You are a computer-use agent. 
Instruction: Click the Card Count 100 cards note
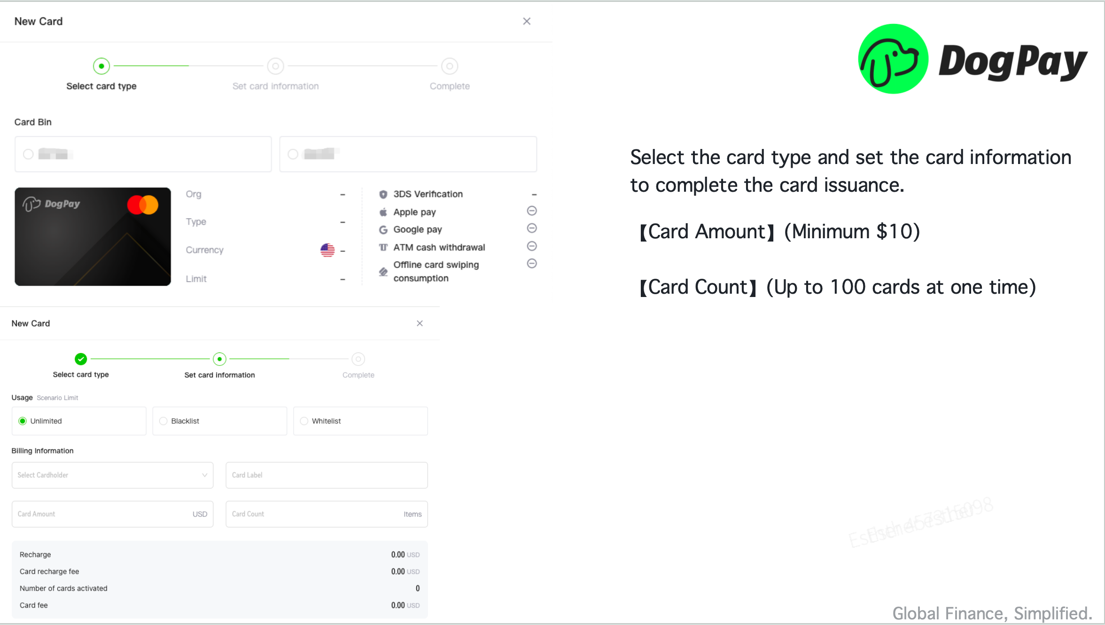tap(837, 287)
